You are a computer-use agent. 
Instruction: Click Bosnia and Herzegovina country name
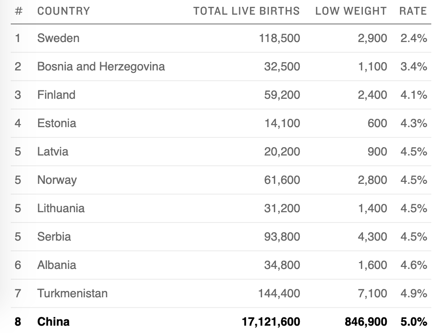click(x=101, y=67)
